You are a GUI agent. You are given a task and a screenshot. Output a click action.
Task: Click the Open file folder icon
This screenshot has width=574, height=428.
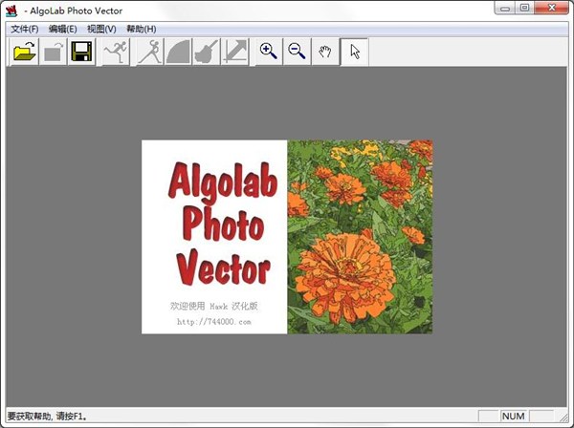click(x=24, y=52)
